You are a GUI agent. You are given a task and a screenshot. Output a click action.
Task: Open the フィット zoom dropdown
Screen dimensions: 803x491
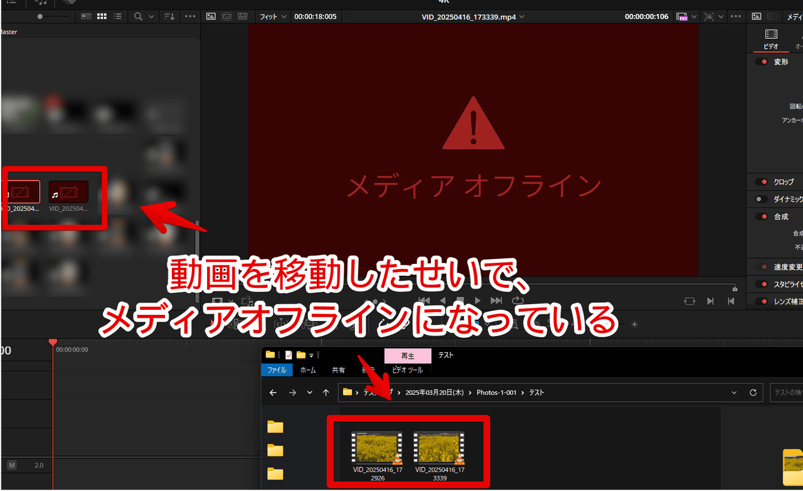pyautogui.click(x=273, y=16)
